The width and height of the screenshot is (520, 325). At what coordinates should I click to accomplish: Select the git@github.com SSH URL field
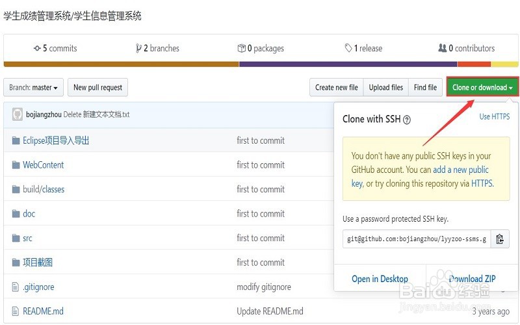[x=417, y=239]
